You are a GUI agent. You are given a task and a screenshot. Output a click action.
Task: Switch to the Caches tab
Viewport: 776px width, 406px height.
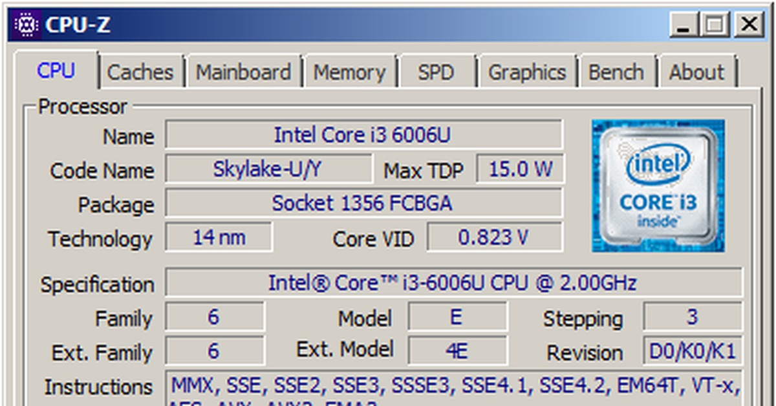141,72
